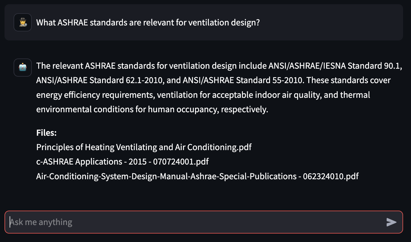Click the robot assistant avatar icon

(23, 68)
